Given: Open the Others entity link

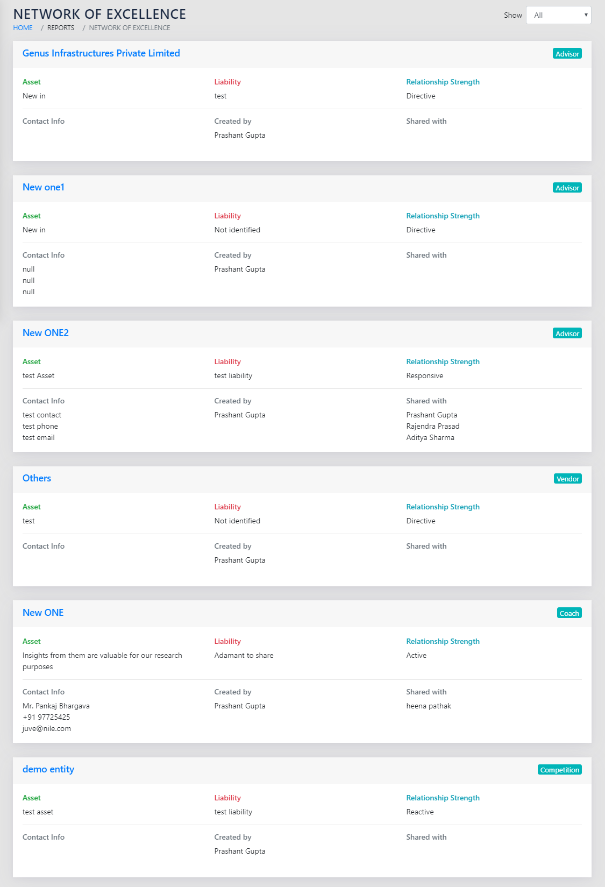Looking at the screenshot, I should (37, 478).
